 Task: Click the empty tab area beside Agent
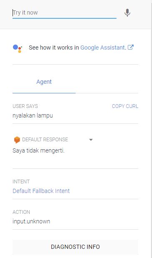pos(107,82)
